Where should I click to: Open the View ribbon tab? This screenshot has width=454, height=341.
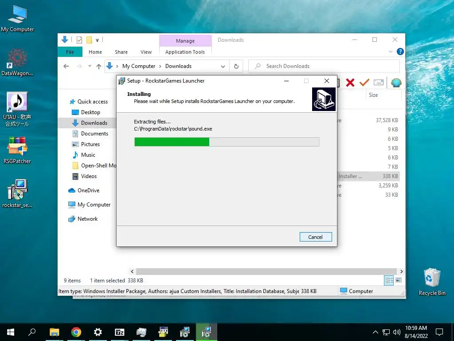(146, 52)
